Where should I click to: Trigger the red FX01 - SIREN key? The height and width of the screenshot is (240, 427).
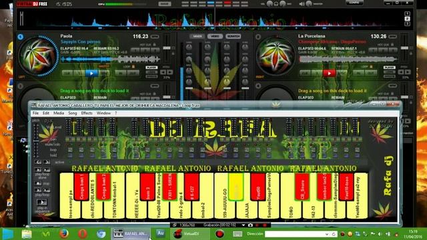pyautogui.click(x=169, y=187)
